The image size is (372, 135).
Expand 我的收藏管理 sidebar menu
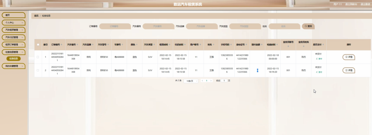click(x=14, y=66)
